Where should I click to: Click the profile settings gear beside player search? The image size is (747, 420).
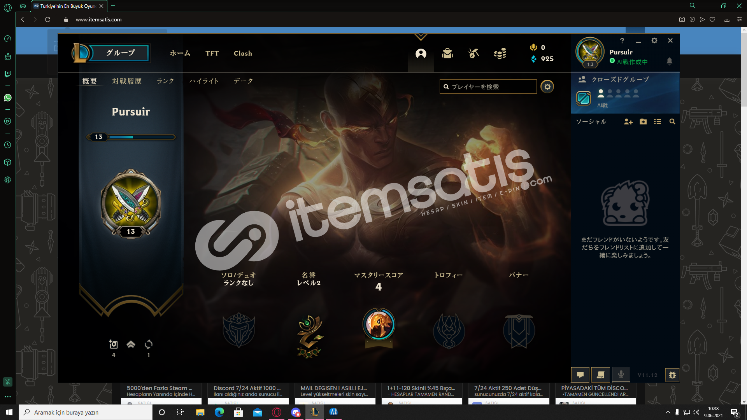point(547,87)
